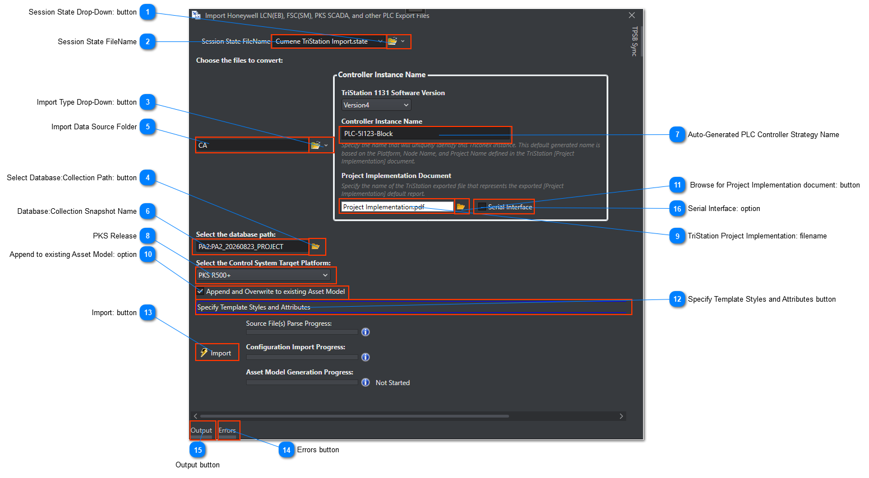This screenshot has height=478, width=869.
Task: Click the Not Started status text
Action: coord(392,383)
